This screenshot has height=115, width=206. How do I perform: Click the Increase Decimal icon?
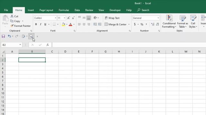[153, 24]
